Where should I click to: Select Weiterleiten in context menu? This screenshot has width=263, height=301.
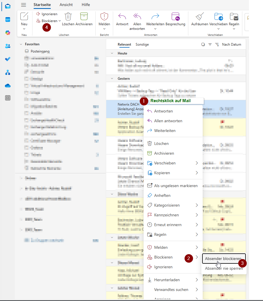(x=173, y=131)
